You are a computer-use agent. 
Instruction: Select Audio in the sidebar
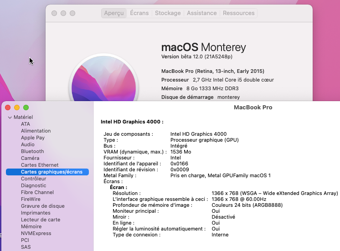[27, 144]
